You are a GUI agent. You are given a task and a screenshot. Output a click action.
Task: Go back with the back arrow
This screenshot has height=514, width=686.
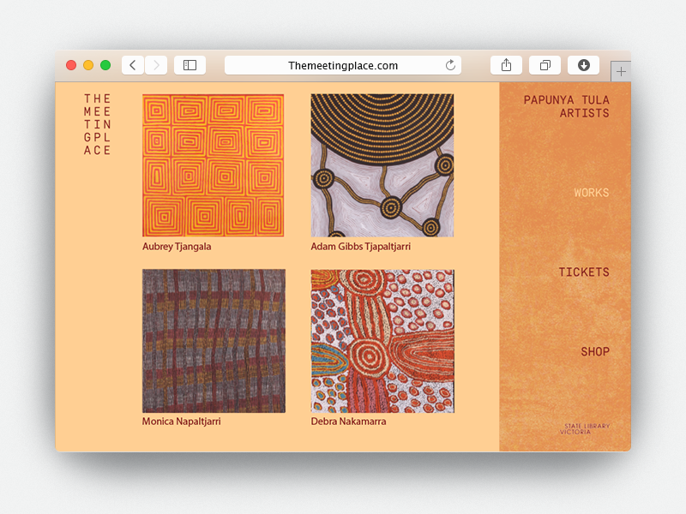[133, 65]
